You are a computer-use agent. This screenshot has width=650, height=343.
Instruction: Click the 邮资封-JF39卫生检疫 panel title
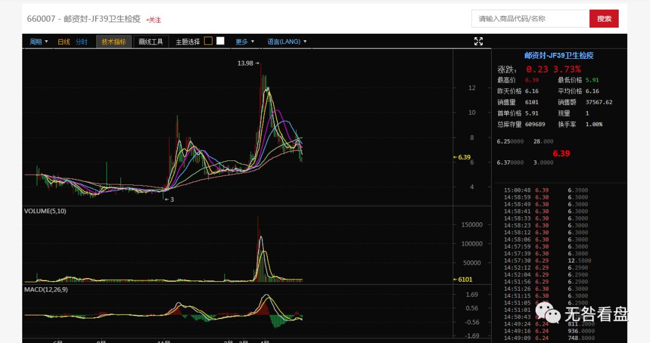pyautogui.click(x=559, y=55)
